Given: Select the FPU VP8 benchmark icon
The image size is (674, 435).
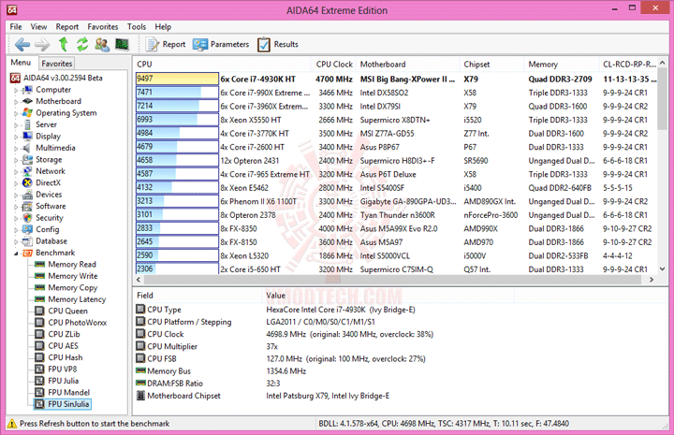Looking at the screenshot, I should coord(39,369).
